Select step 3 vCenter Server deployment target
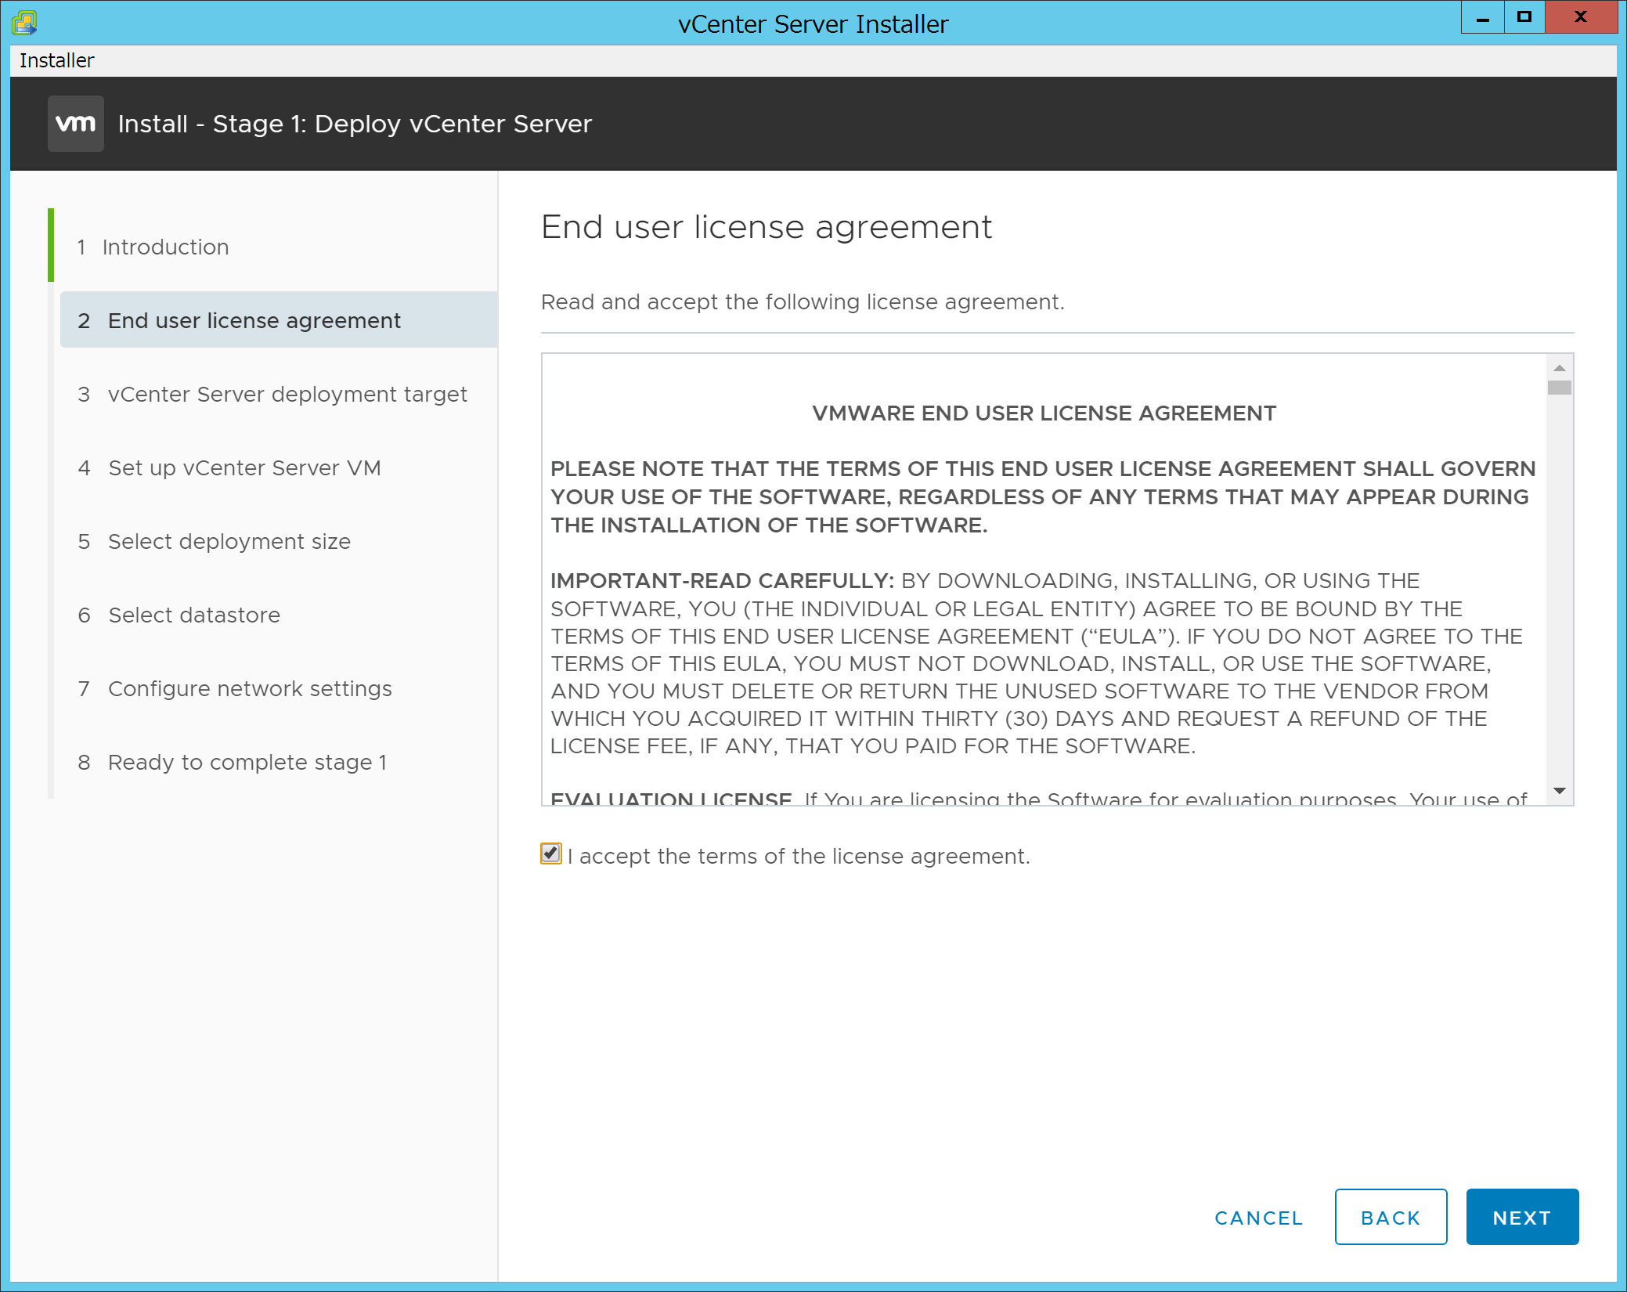 coord(272,394)
